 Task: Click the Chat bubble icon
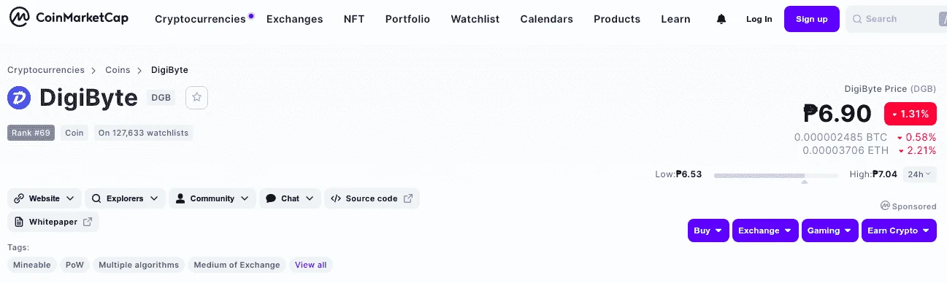pyautogui.click(x=271, y=198)
